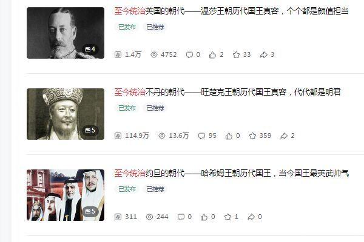Click the eye views icon showing 244
Viewport: 364px width, 242px height.
point(149,217)
